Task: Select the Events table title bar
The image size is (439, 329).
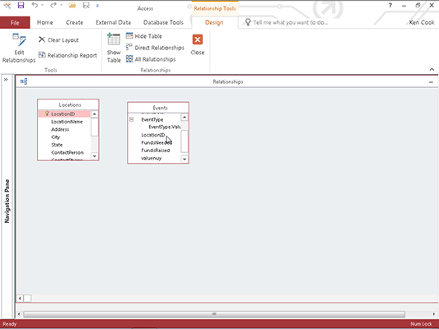Action: (158, 108)
